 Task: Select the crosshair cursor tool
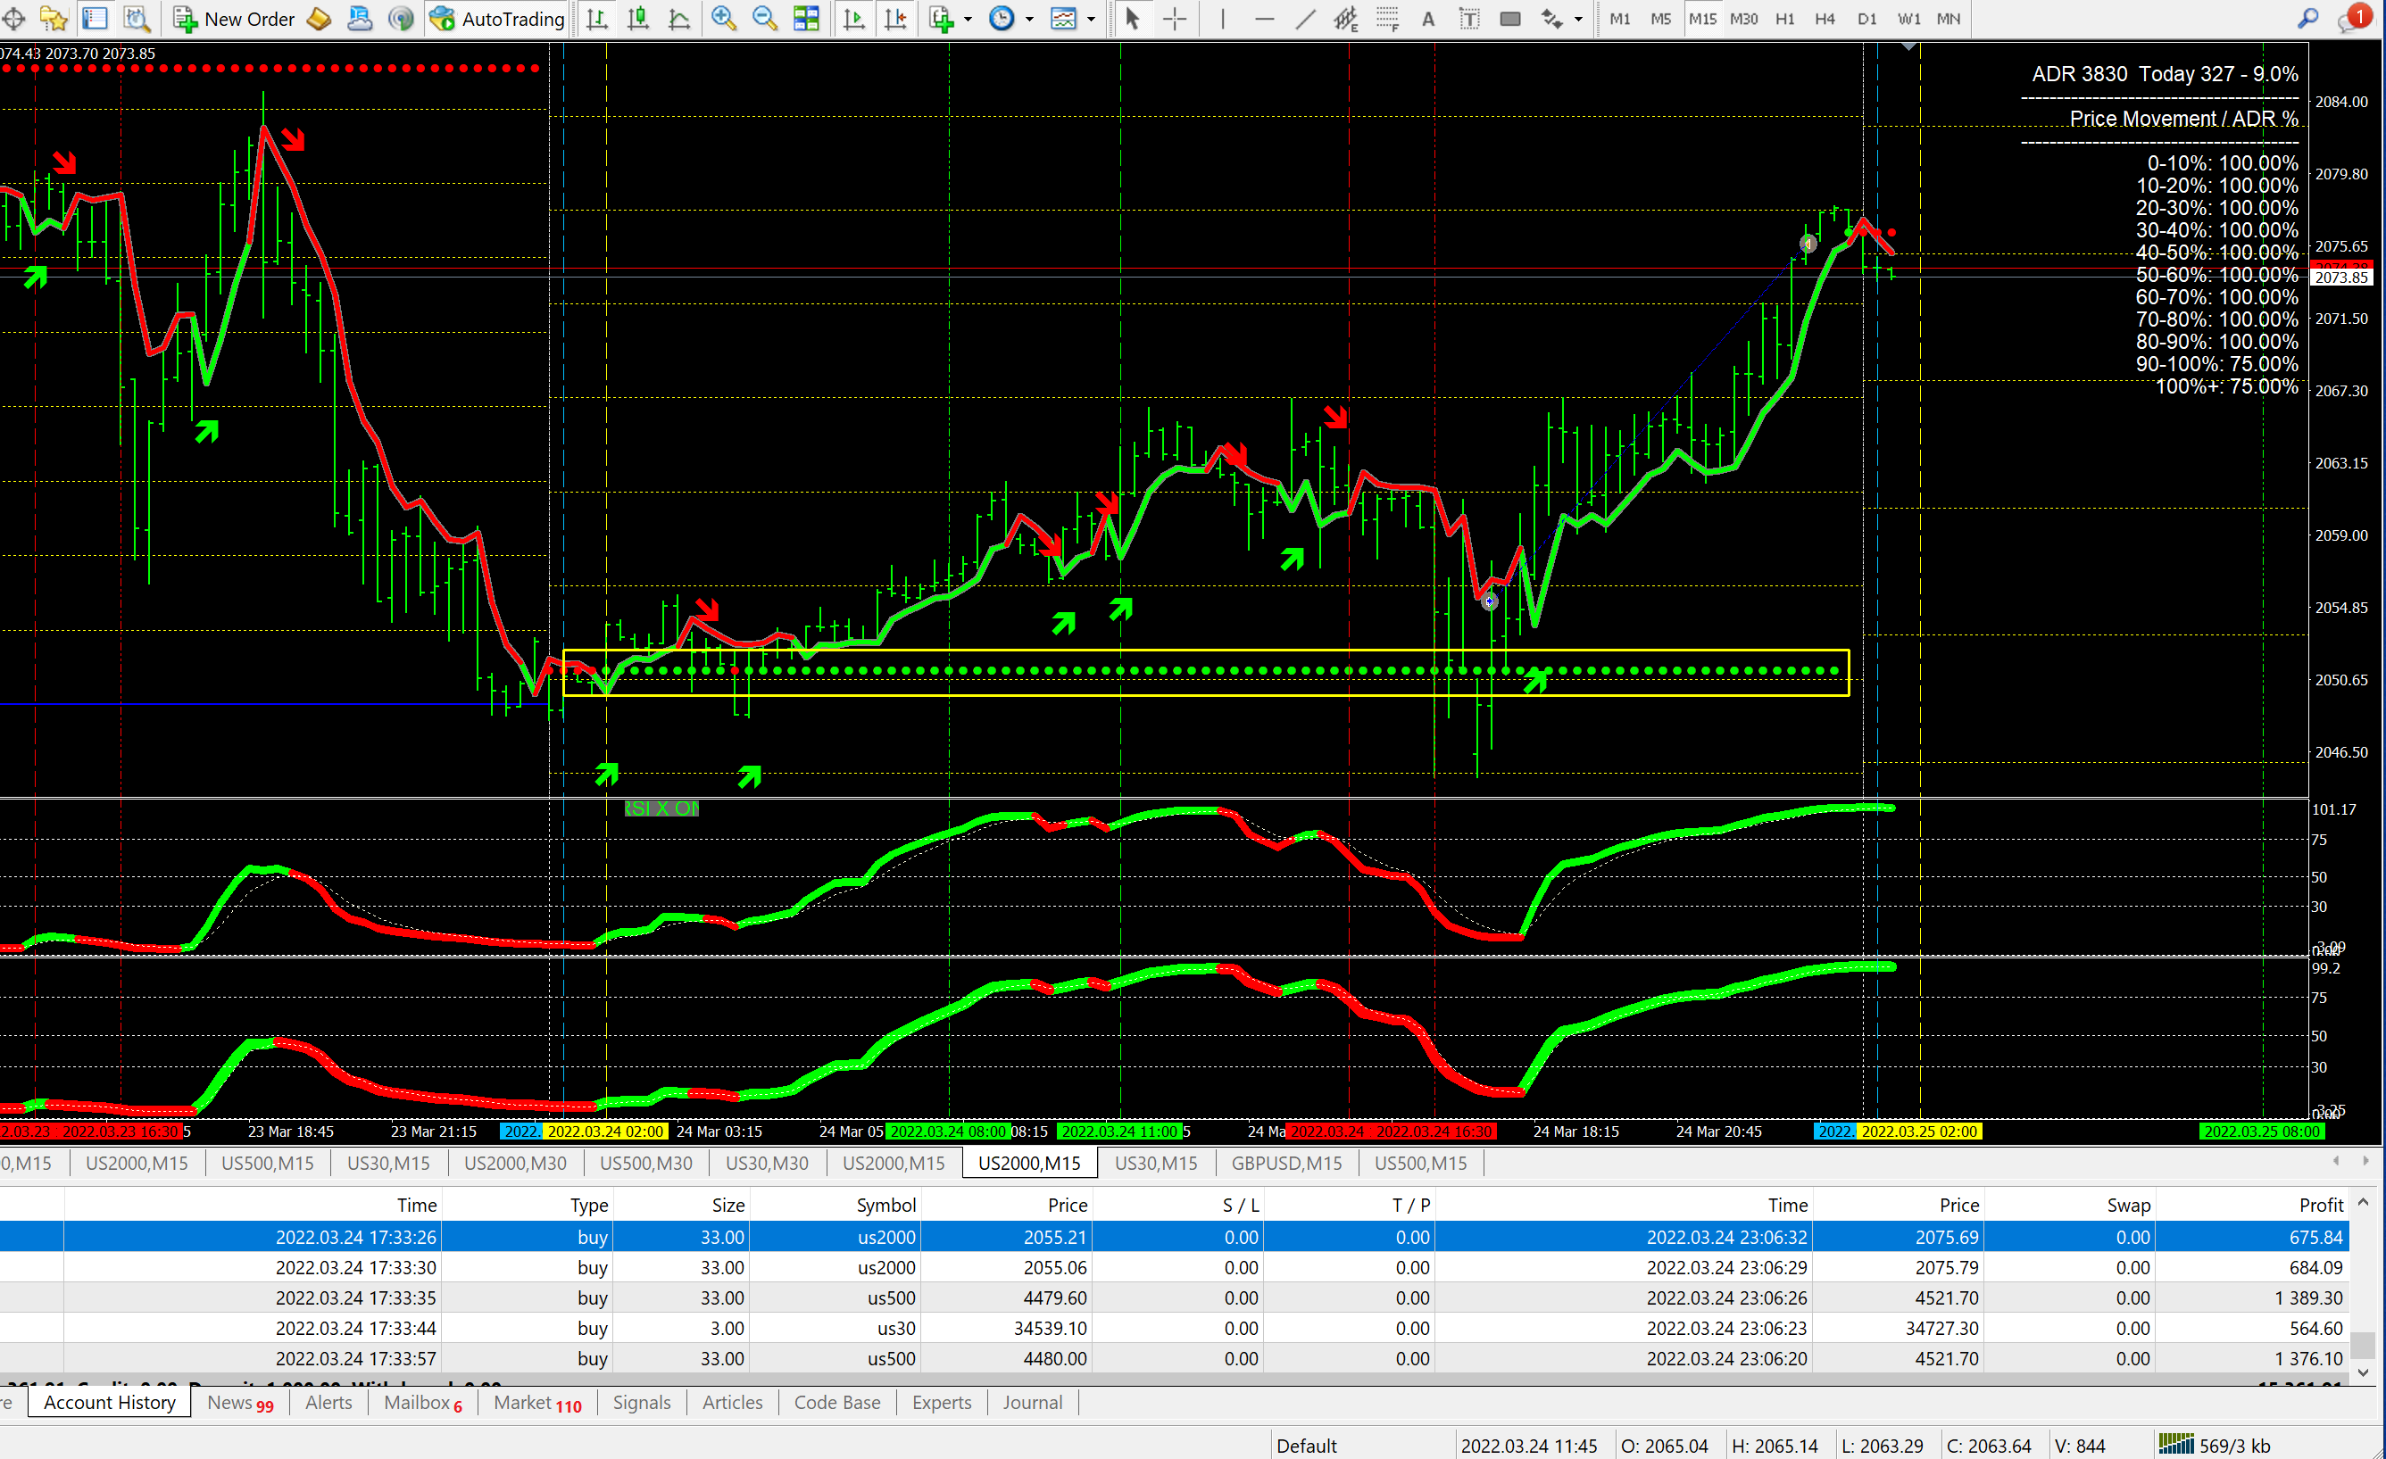(1175, 19)
